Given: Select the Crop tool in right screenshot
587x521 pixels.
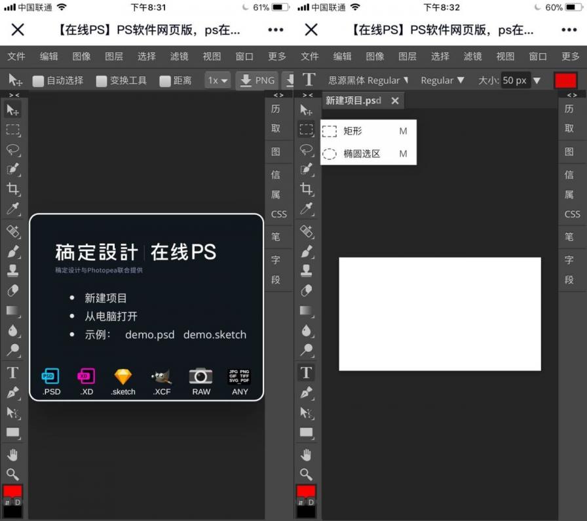Looking at the screenshot, I should [x=306, y=189].
